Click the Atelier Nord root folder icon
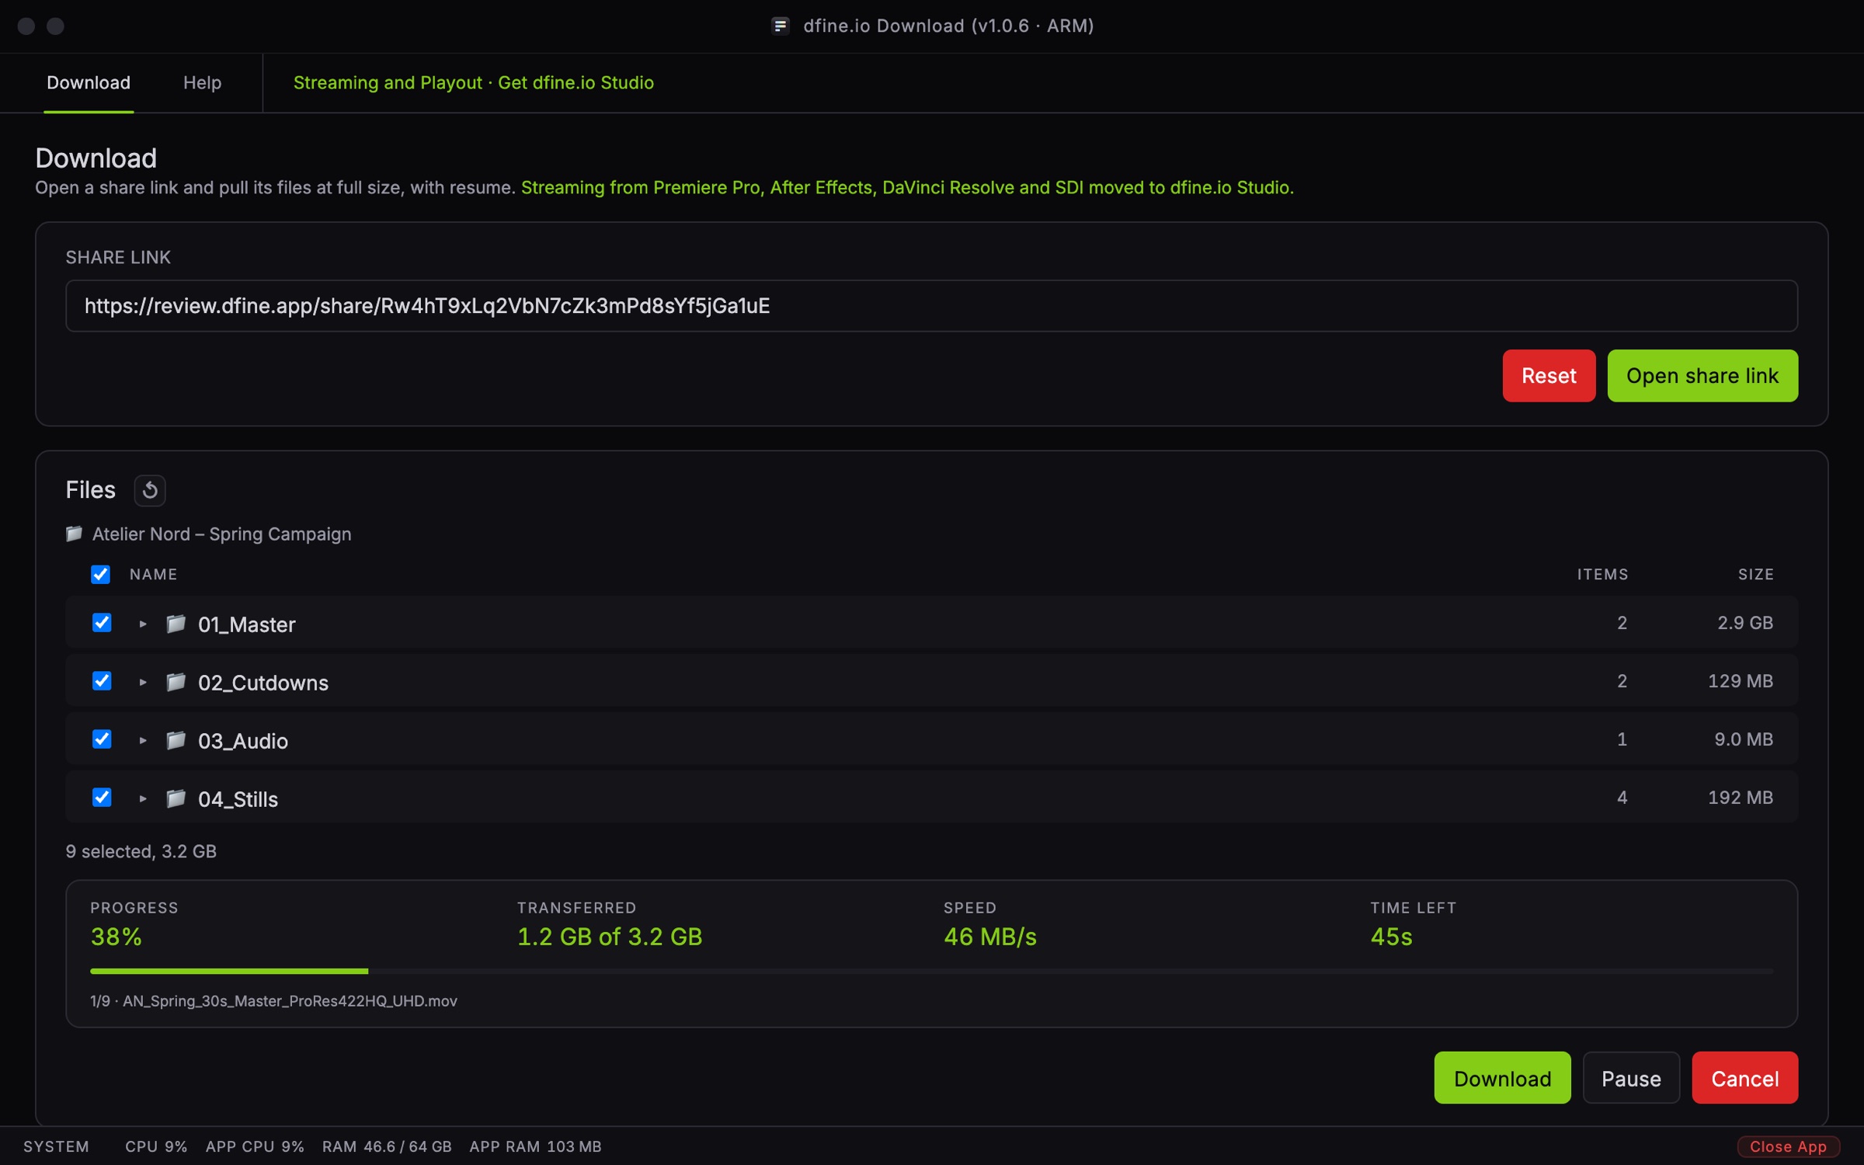The width and height of the screenshot is (1864, 1165). (74, 534)
